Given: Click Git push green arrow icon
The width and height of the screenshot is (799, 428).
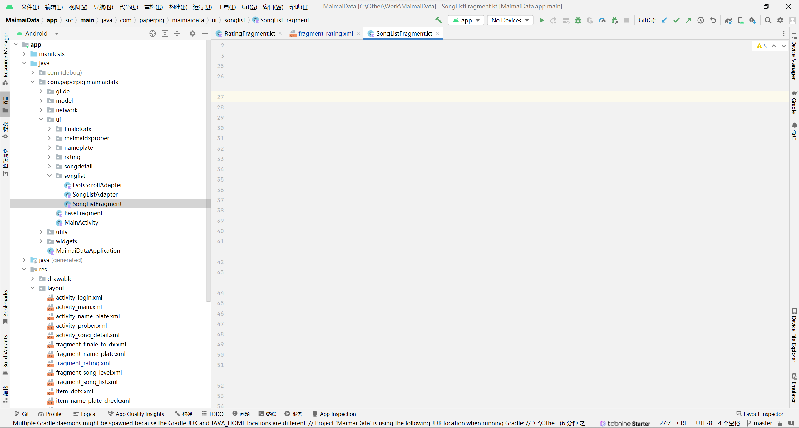Looking at the screenshot, I should [688, 20].
